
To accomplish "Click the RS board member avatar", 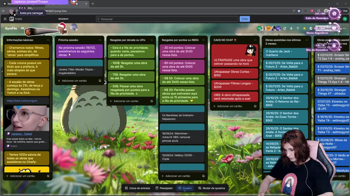I will [269, 28].
